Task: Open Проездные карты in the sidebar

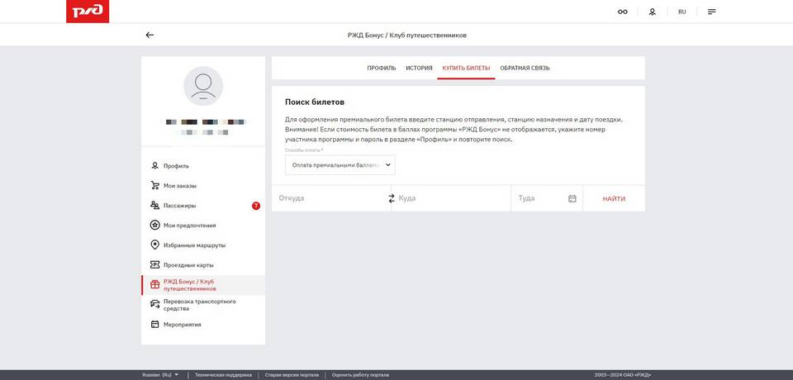Action: click(x=203, y=264)
